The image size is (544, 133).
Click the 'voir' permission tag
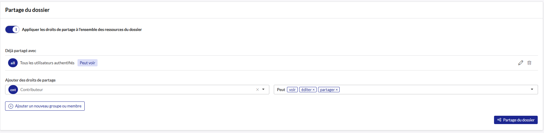click(292, 90)
